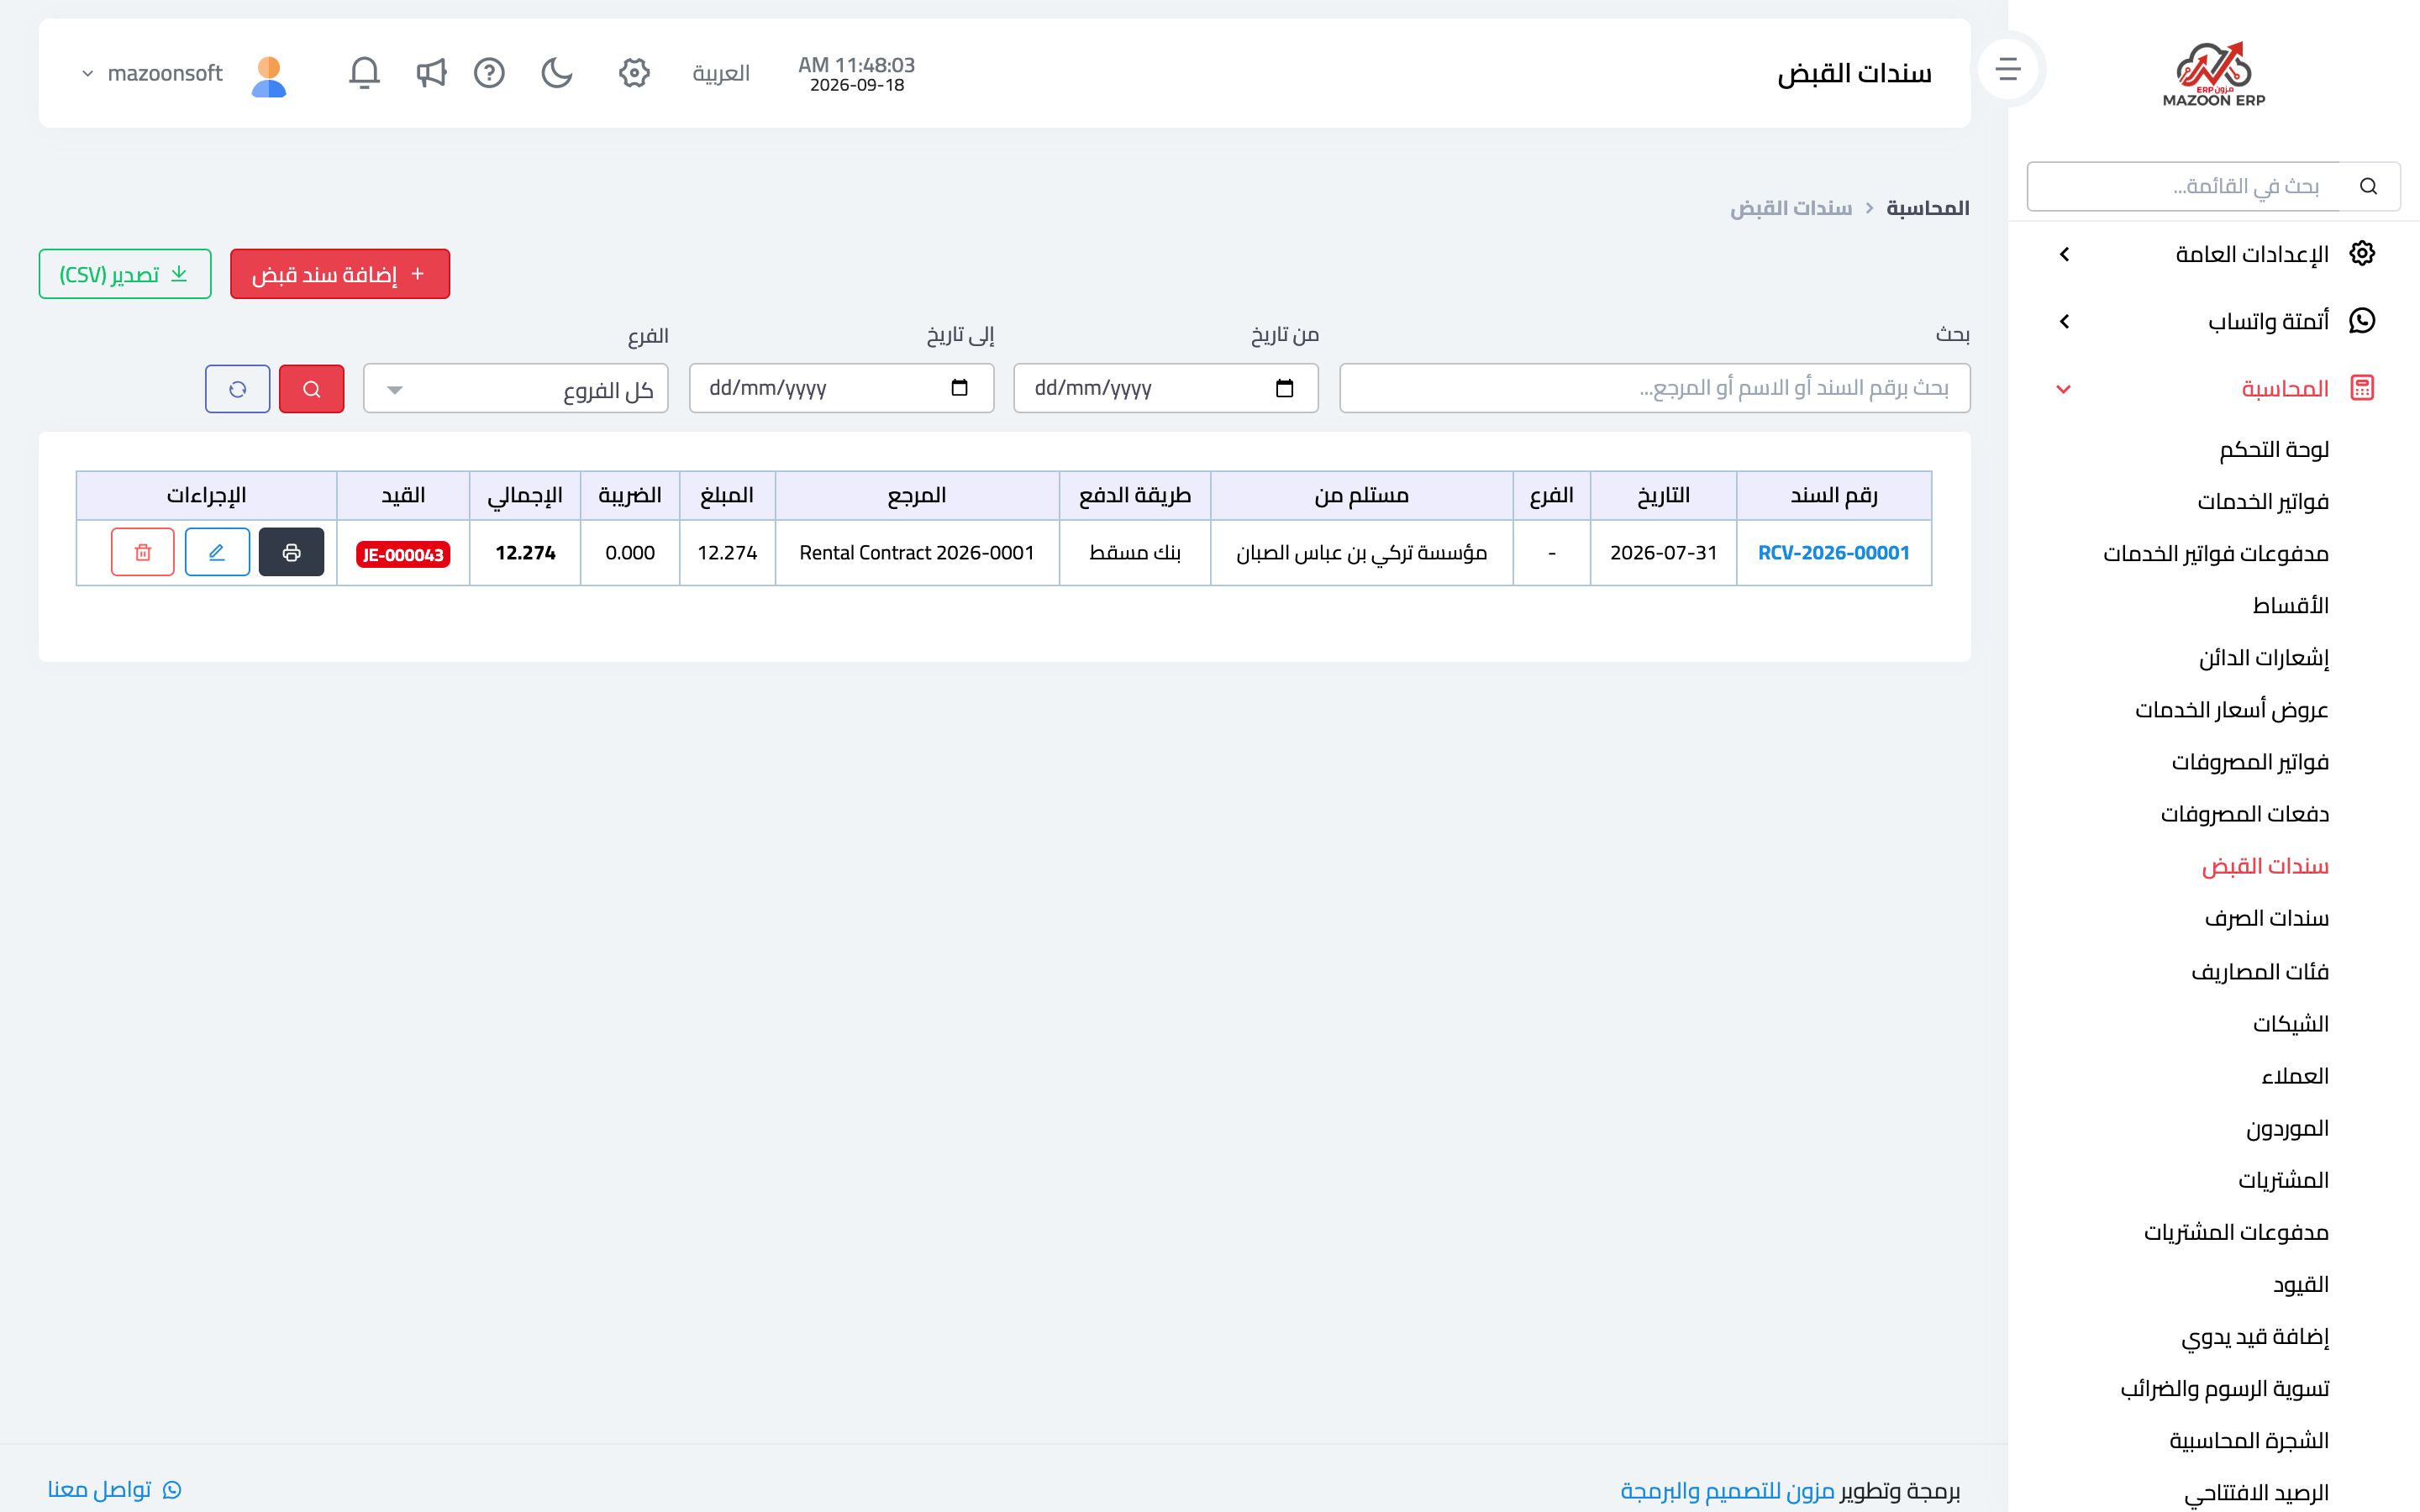Focus the voucher search input field
2420x1512 pixels.
click(x=1654, y=388)
